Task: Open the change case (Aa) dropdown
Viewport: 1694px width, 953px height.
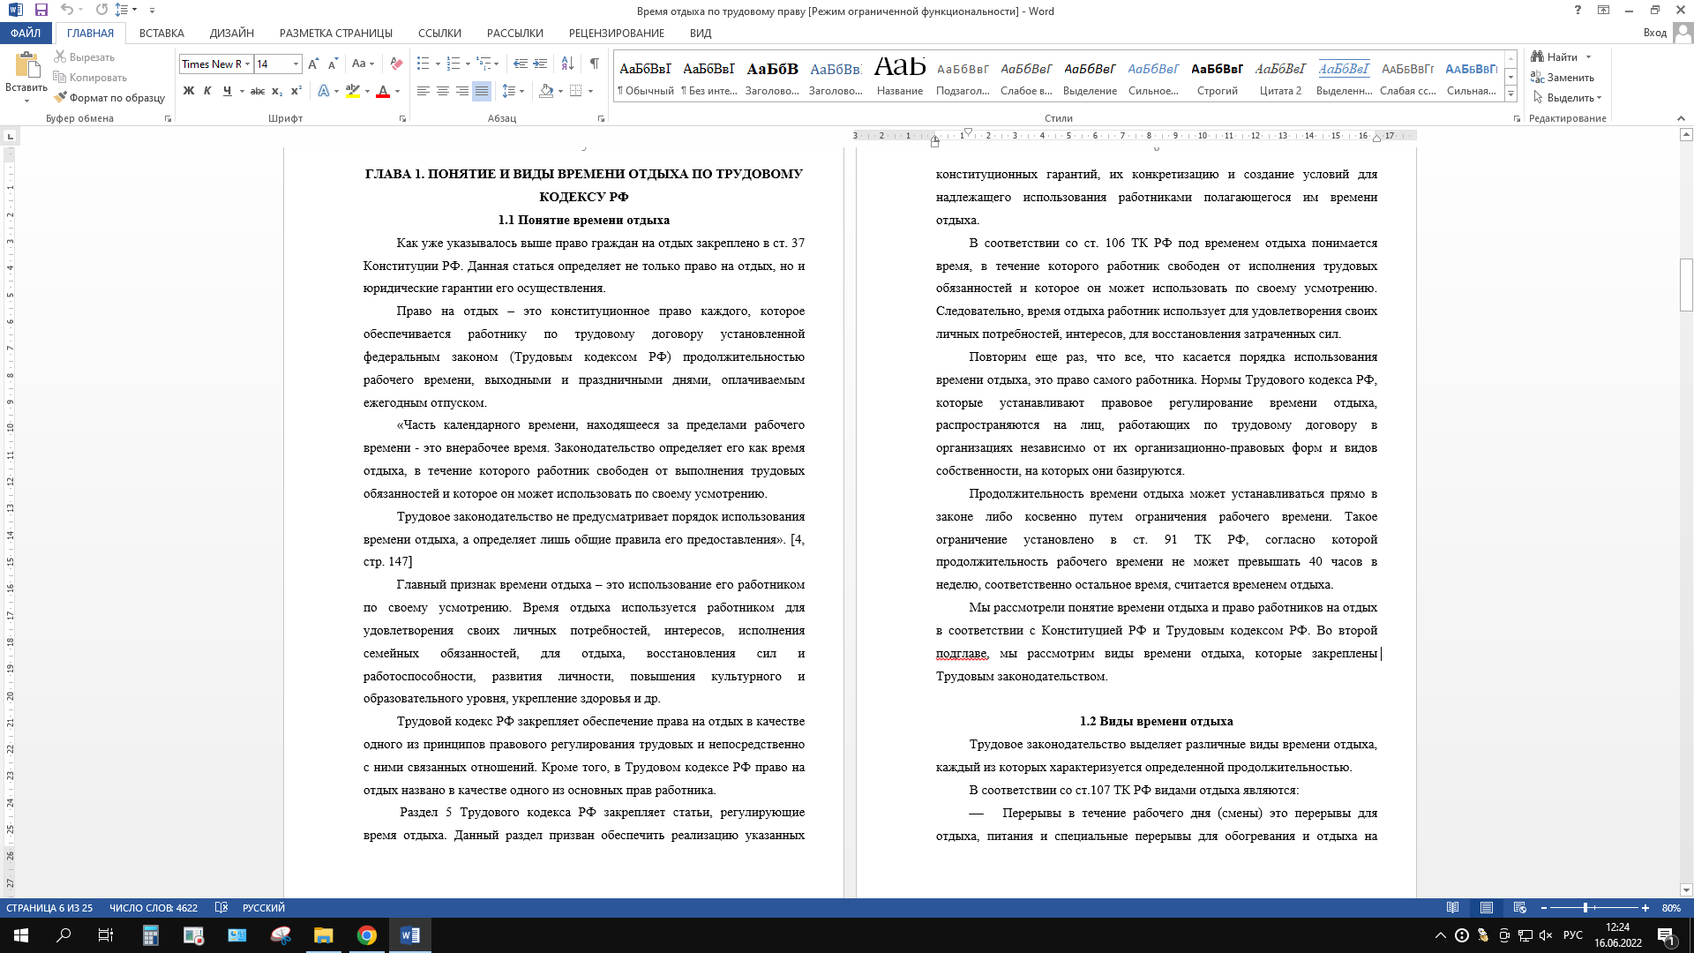Action: pyautogui.click(x=363, y=64)
